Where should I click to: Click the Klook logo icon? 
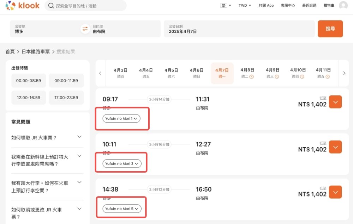(11, 6)
